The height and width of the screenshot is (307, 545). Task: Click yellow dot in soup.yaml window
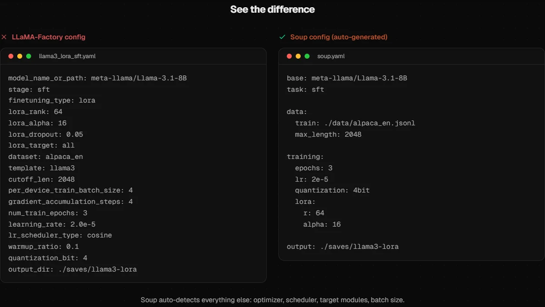pyautogui.click(x=298, y=56)
